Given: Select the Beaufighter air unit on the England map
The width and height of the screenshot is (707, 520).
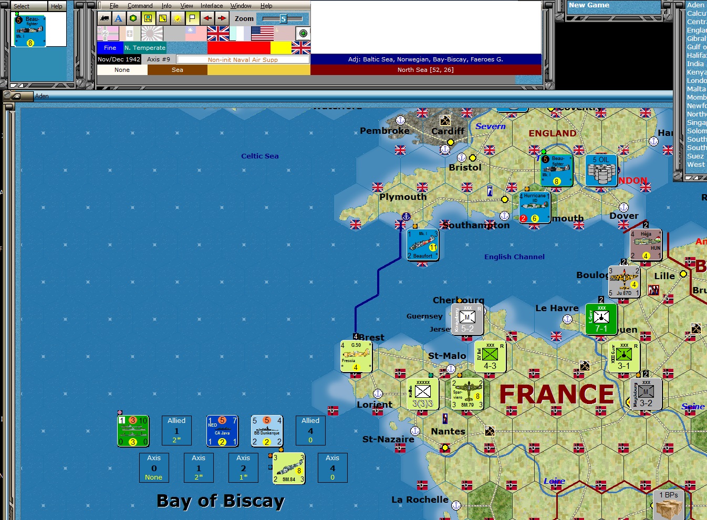Looking at the screenshot, I should [557, 170].
